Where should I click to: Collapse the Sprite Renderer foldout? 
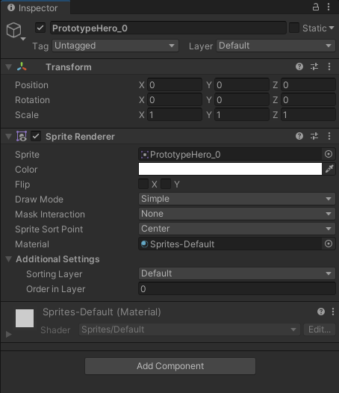click(9, 136)
